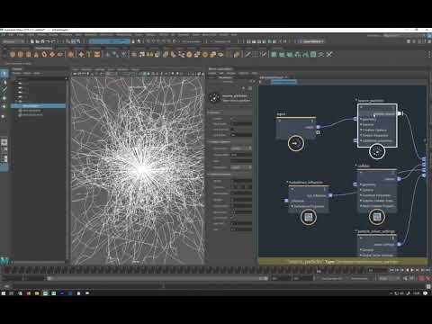
Task: Select the highlighted row in Outliner
Action: pos(39,106)
